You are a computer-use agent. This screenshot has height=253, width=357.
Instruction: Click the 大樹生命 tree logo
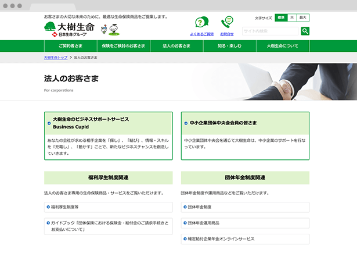tap(69, 27)
